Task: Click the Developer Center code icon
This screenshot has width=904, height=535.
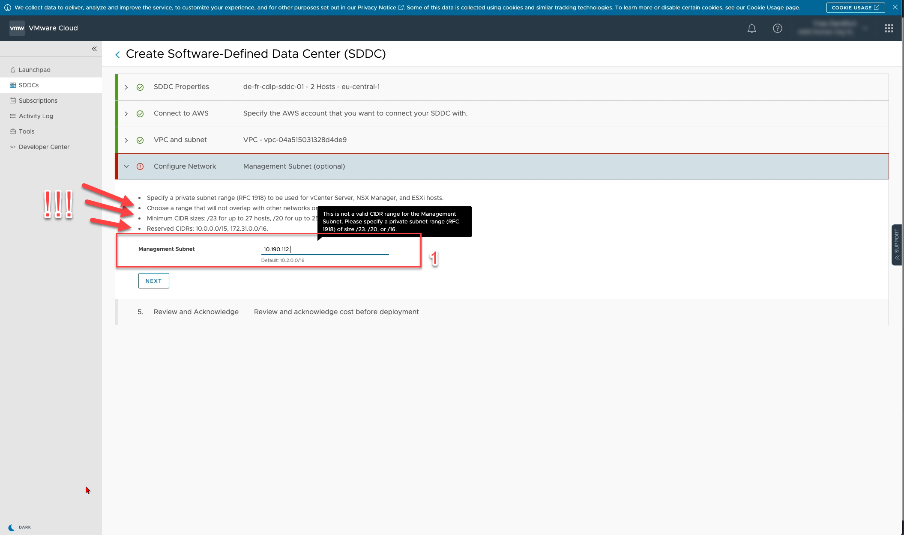Action: click(13, 147)
